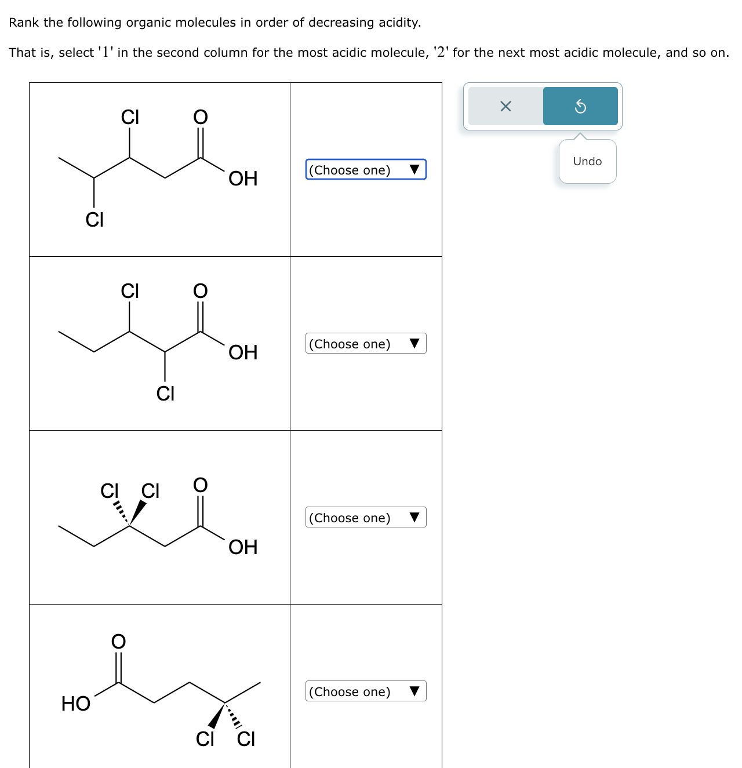The image size is (742, 768).
Task: Click the dropdown triangle for the dichloro-CCl2 acid row
Action: point(415,516)
